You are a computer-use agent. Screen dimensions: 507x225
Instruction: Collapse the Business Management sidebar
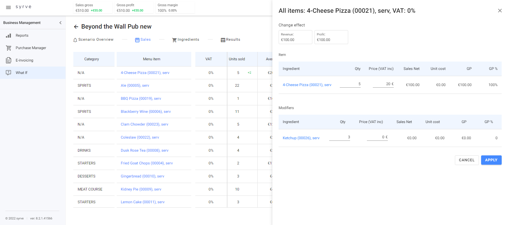[x=60, y=23]
